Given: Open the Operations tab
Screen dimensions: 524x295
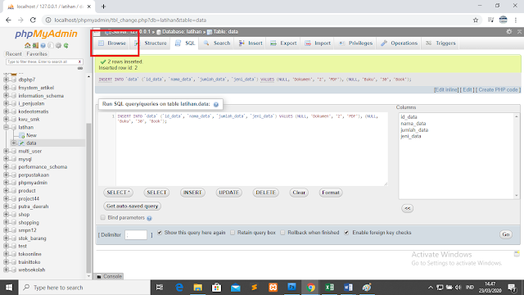Looking at the screenshot, I should click(x=400, y=43).
